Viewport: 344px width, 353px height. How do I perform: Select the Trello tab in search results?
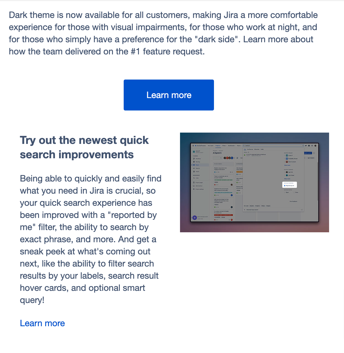tap(262, 149)
